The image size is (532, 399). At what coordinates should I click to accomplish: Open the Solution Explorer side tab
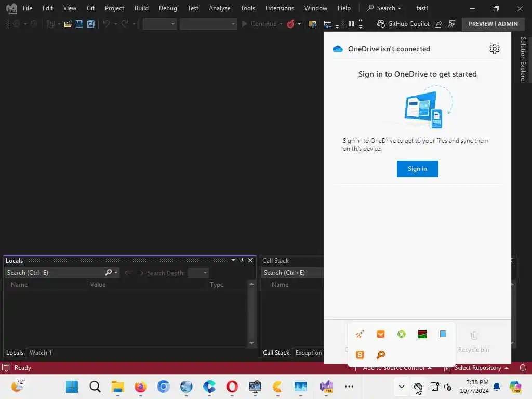(523, 60)
